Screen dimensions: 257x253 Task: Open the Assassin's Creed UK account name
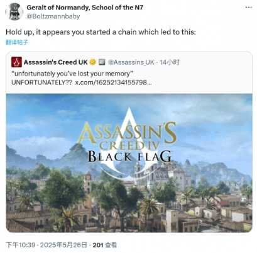tap(56, 62)
